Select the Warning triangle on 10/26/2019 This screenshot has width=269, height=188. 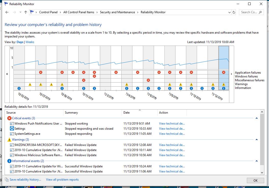(x=30, y=84)
